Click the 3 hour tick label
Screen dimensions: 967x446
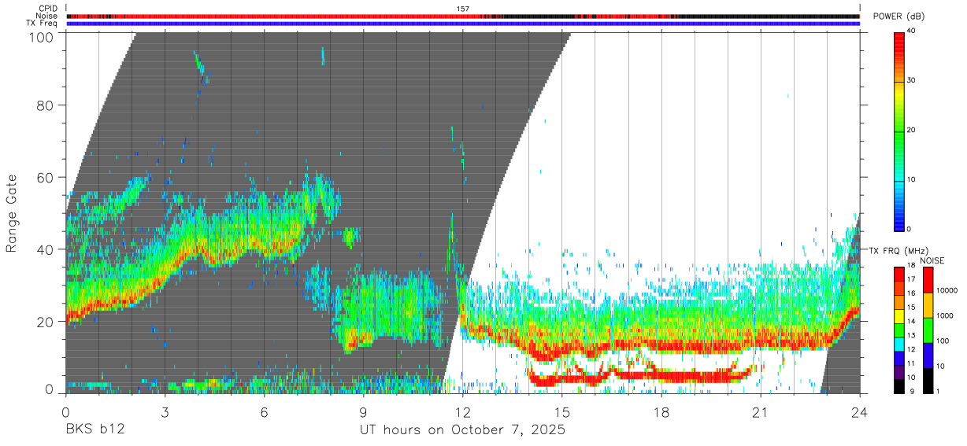point(165,411)
